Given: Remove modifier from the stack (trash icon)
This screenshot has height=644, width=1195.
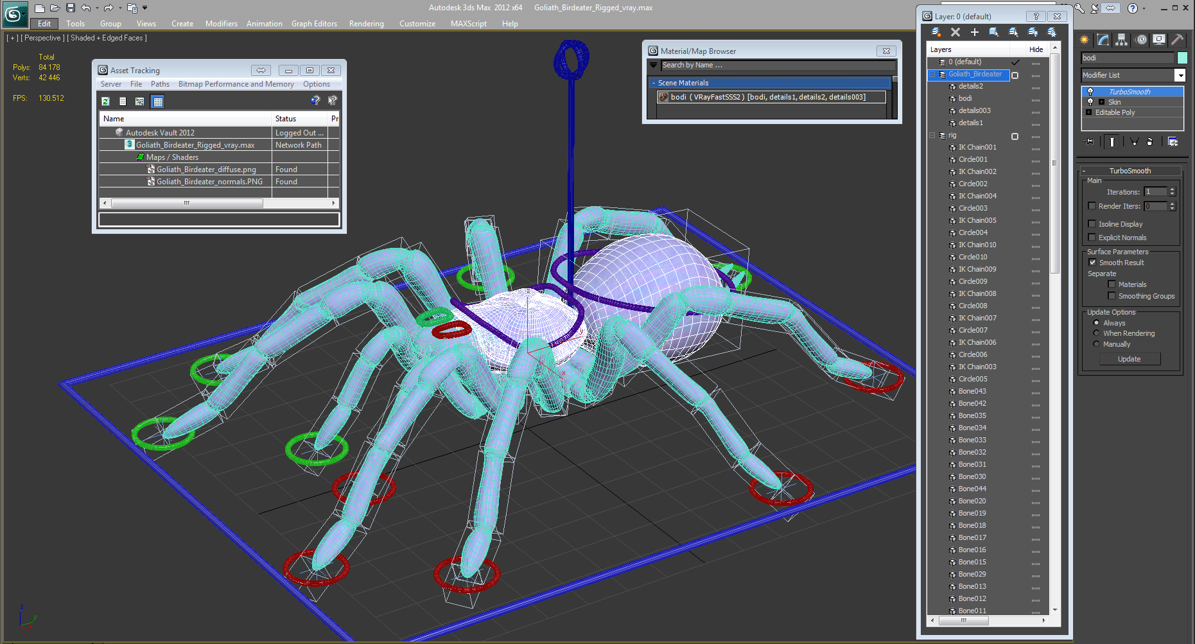Looking at the screenshot, I should pos(1149,142).
